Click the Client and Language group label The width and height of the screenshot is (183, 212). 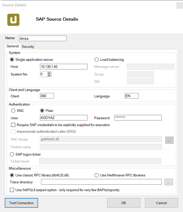[24, 90]
